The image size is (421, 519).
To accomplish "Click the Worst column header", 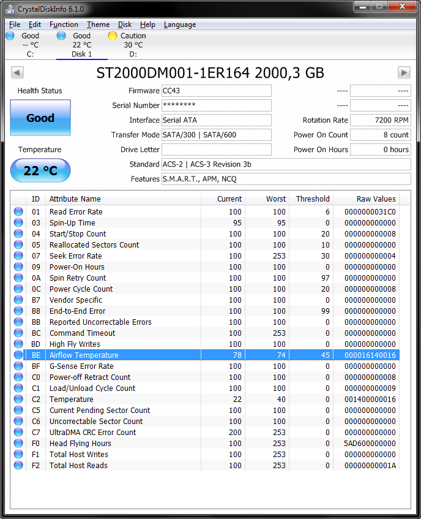I will (x=267, y=199).
